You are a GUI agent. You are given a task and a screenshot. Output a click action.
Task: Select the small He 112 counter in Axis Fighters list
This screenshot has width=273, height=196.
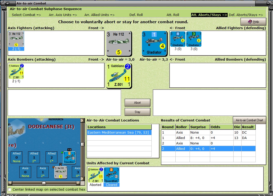(x=16, y=39)
